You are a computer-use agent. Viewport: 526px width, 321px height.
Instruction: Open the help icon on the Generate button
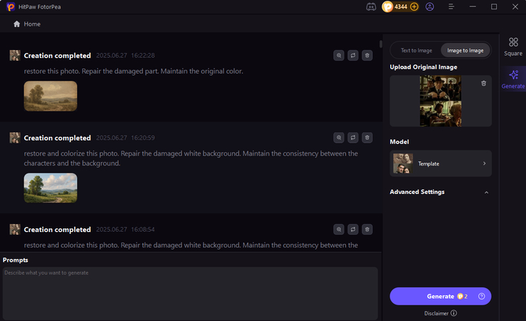pos(482,296)
